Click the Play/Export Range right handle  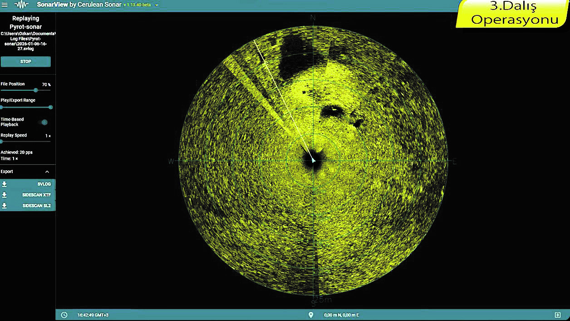[50, 107]
